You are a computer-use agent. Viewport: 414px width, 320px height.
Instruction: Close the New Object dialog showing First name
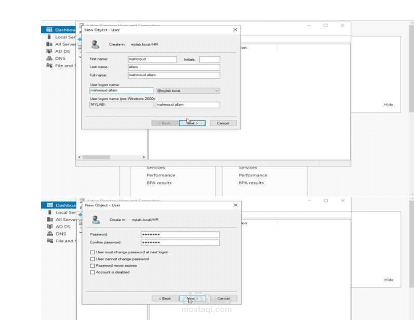235,30
